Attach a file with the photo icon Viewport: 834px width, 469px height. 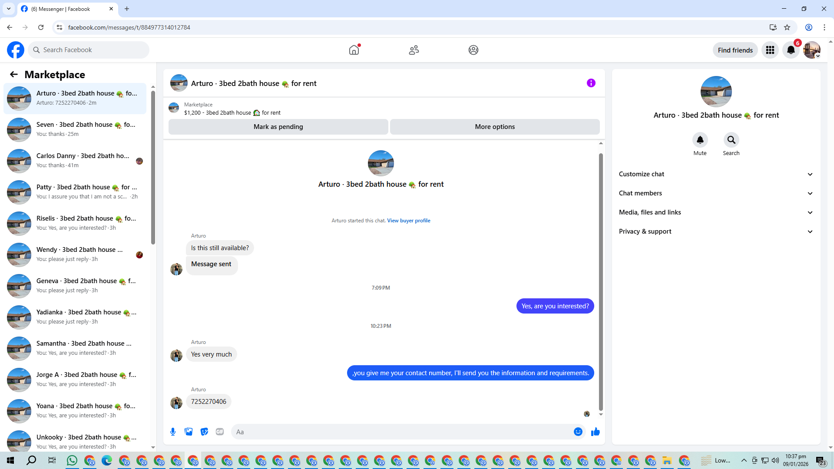pos(189,432)
